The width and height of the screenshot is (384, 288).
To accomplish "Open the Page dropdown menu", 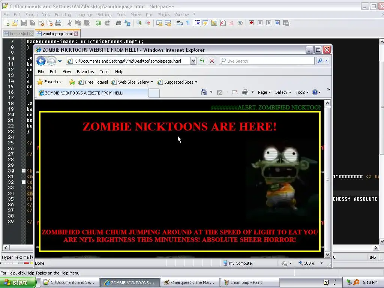I will [x=264, y=92].
